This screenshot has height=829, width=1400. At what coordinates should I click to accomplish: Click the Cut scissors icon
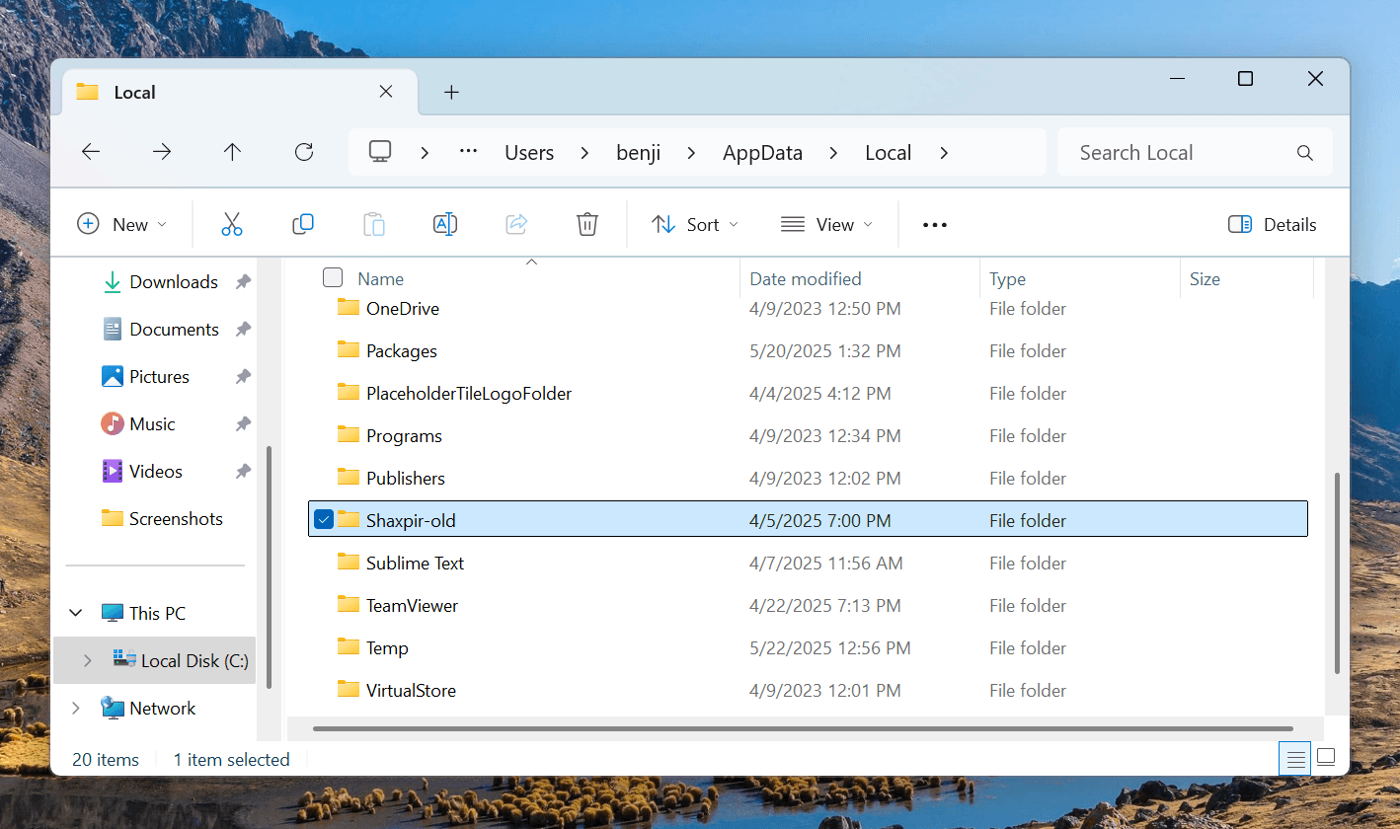[x=232, y=224]
